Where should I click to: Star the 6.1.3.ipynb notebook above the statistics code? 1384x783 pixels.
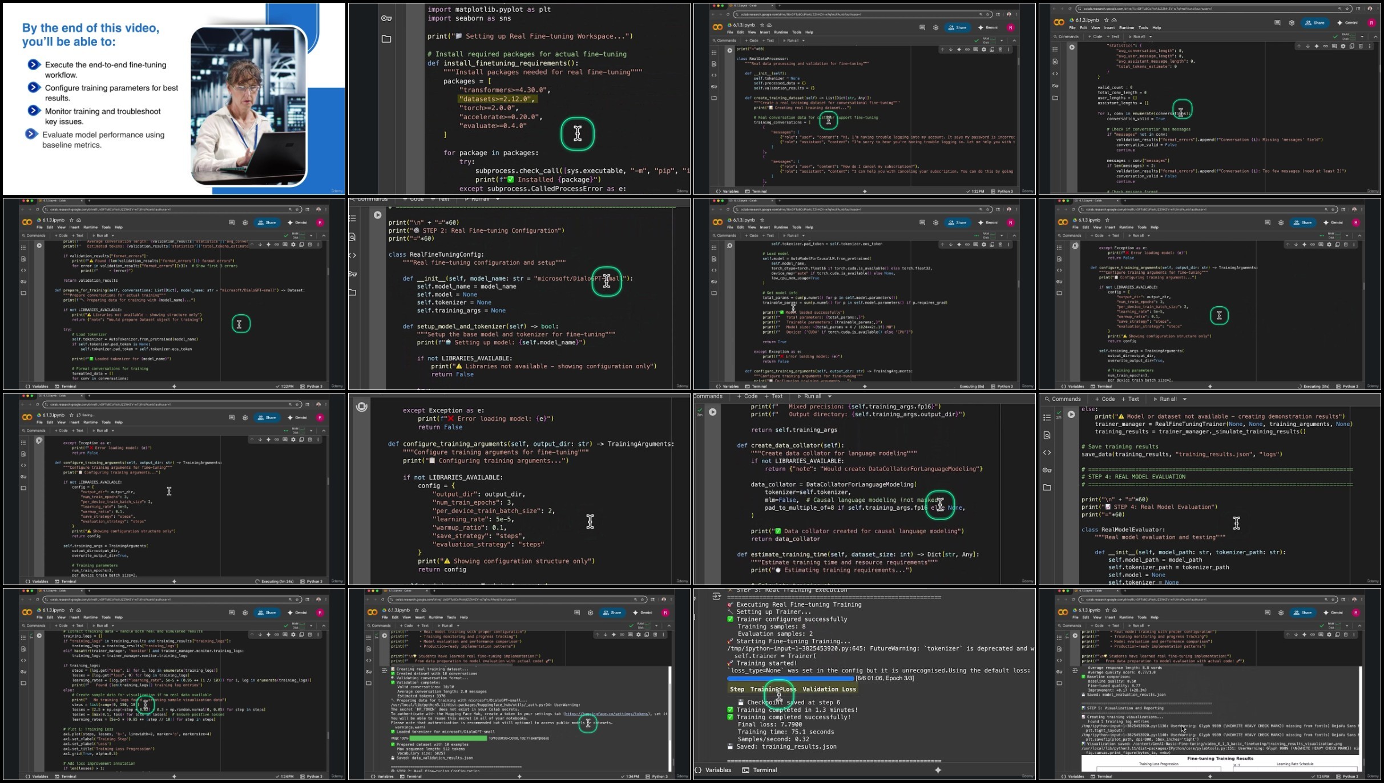click(x=1106, y=20)
